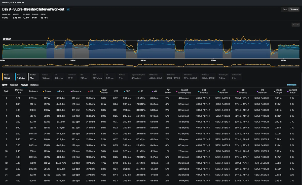302x185 pixels.
Task: Open the Workout splits tab
Action: [14, 85]
